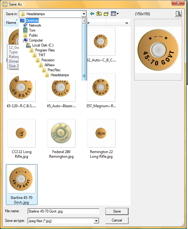The width and height of the screenshot is (188, 229).
Task: Click the Save button
Action: pos(117,211)
